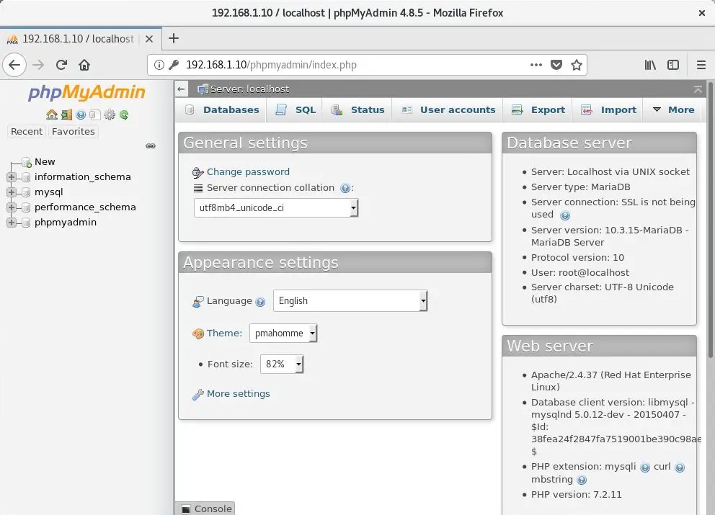Open Firefox library icon
This screenshot has width=715, height=515.
click(650, 65)
